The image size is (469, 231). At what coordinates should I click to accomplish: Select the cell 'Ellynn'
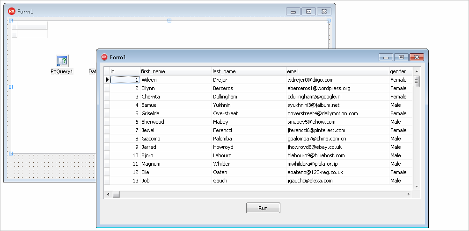[x=176, y=88]
